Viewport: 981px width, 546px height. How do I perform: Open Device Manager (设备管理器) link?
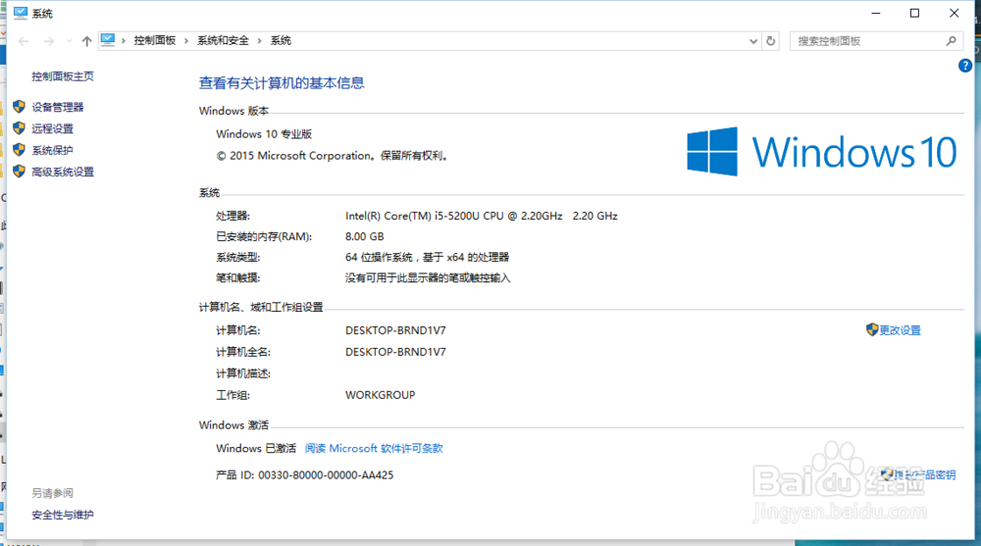tap(58, 107)
